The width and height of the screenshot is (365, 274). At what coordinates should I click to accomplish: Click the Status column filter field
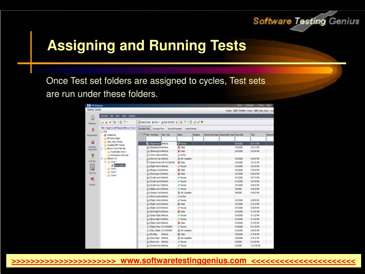[184, 139]
